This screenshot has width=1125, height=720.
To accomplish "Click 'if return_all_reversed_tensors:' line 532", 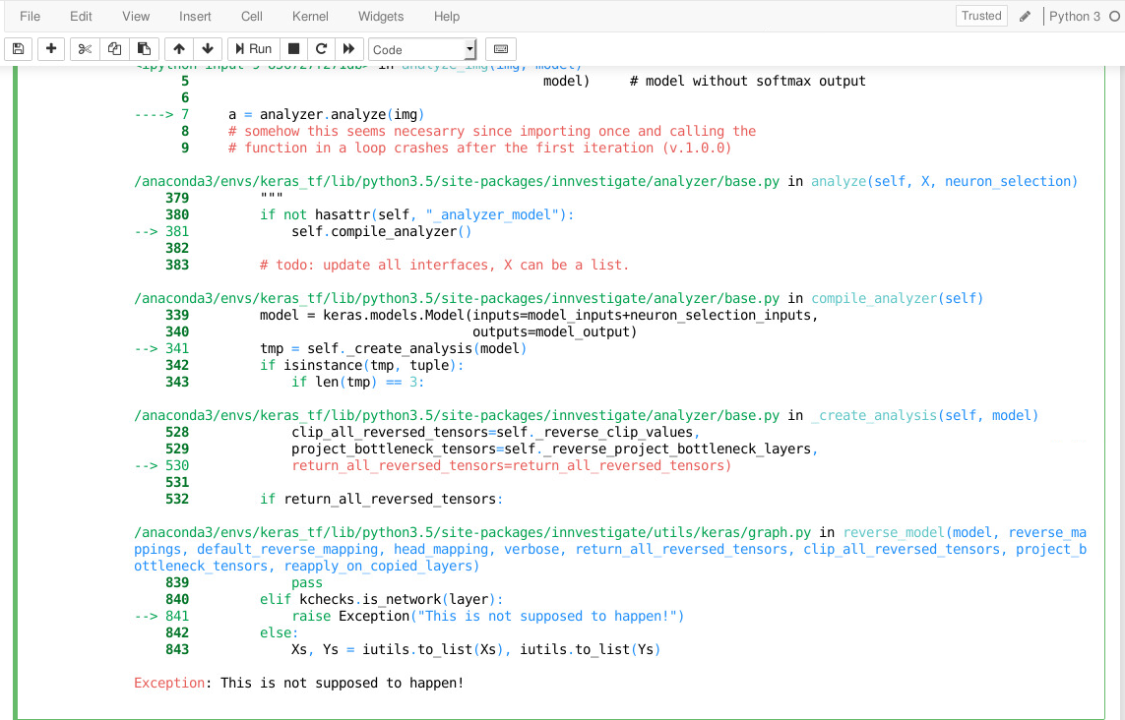I will point(382,499).
